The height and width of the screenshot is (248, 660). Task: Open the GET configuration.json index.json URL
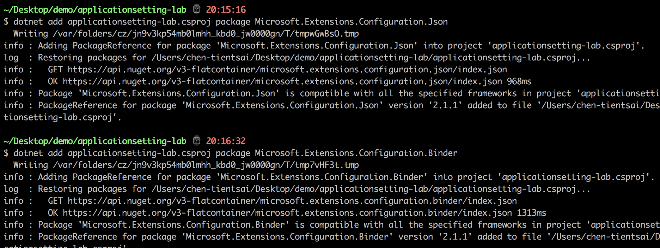(x=287, y=70)
